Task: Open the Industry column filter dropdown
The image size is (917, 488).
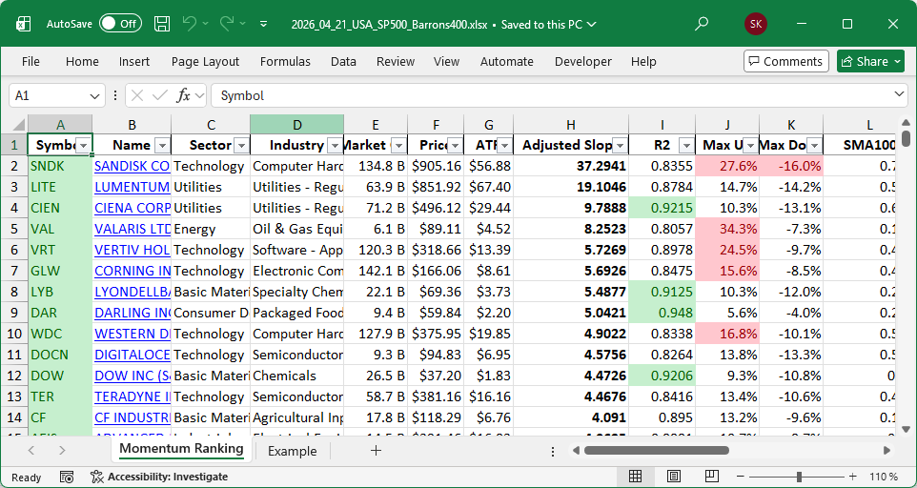Action: [x=336, y=145]
